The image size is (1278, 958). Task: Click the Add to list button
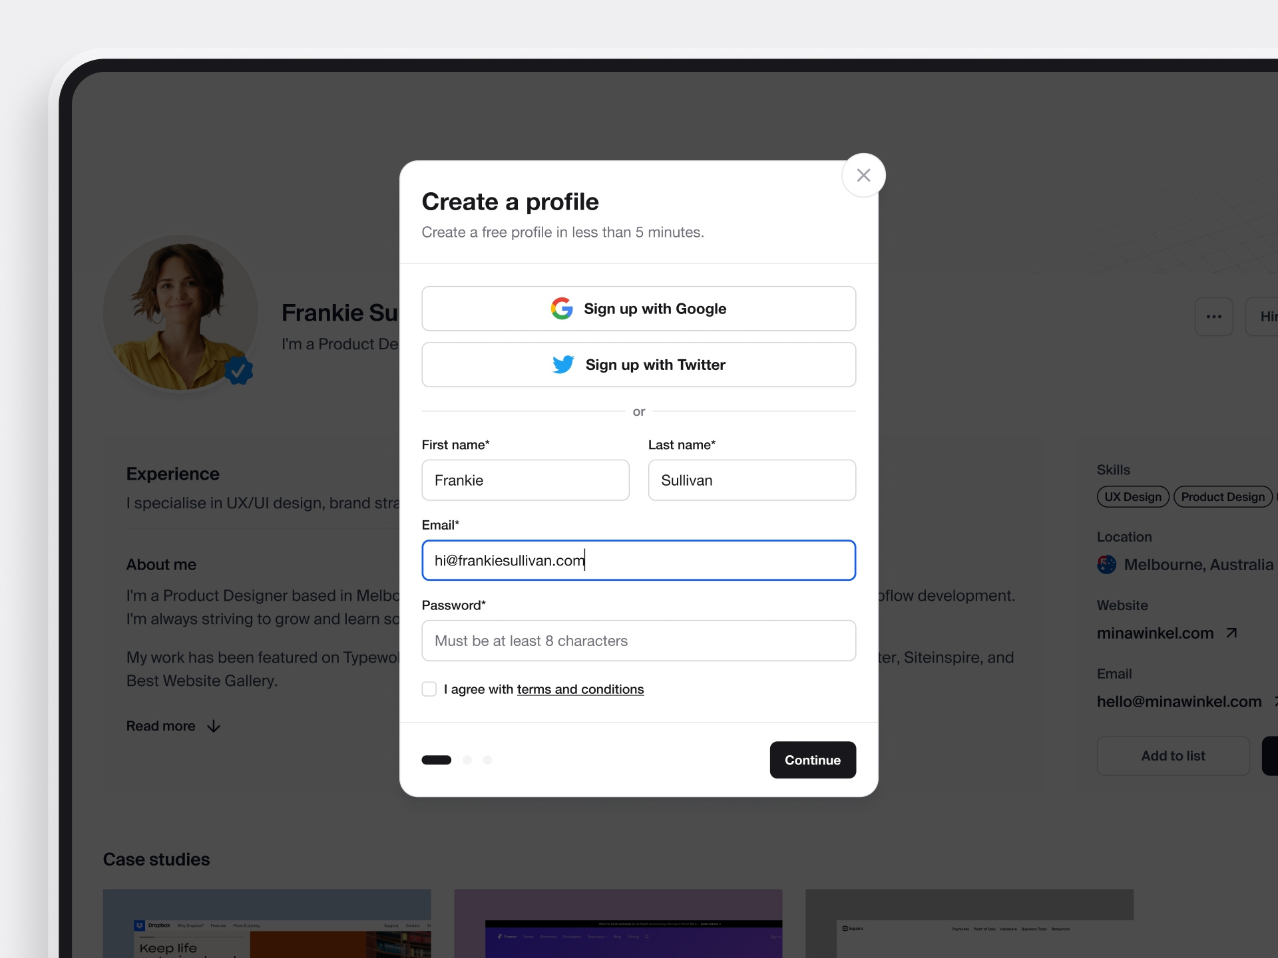tap(1173, 756)
